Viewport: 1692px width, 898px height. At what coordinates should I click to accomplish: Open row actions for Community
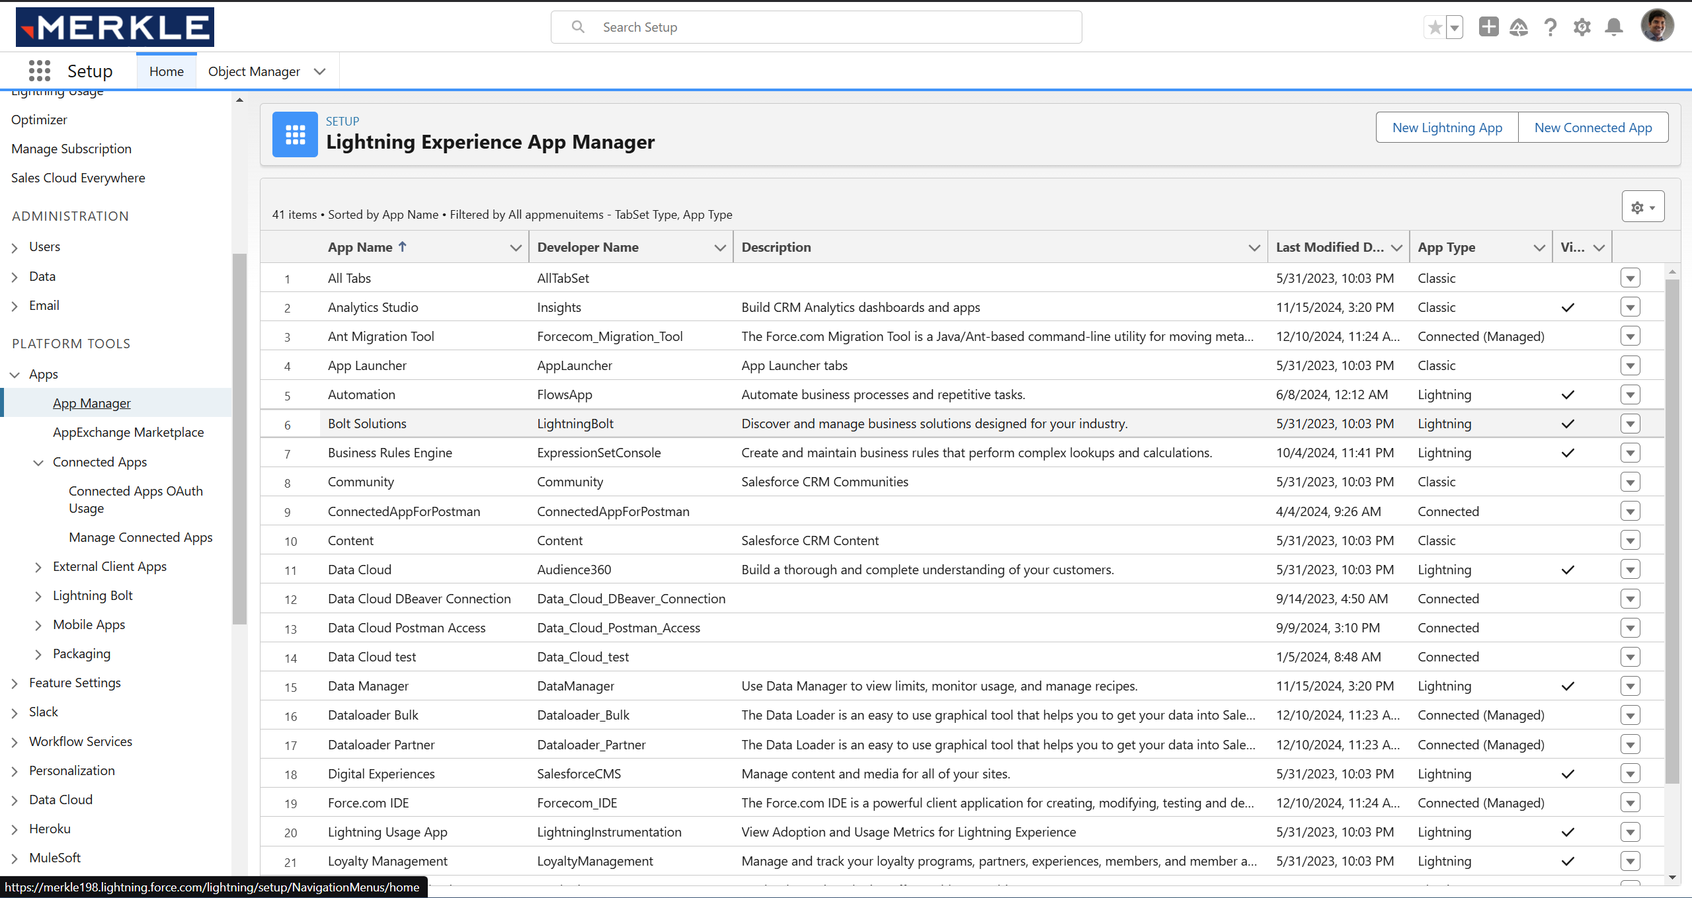pyautogui.click(x=1630, y=482)
